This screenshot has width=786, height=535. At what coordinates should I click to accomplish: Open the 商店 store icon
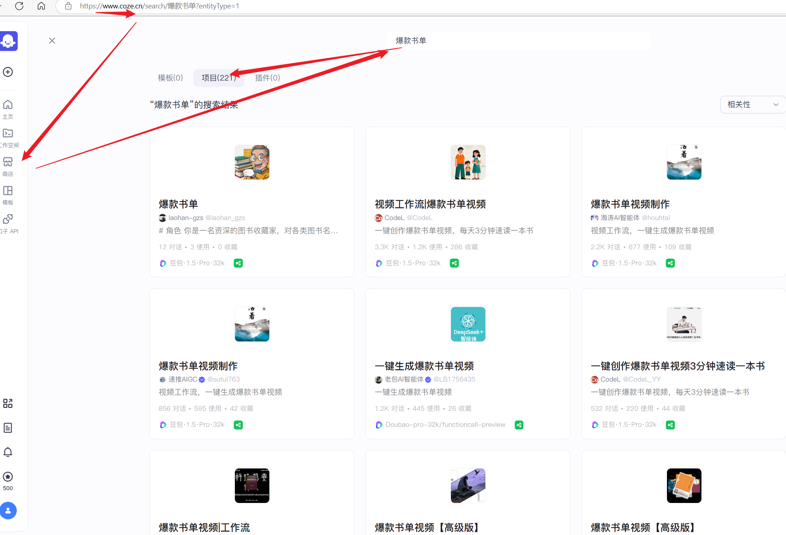tap(8, 162)
